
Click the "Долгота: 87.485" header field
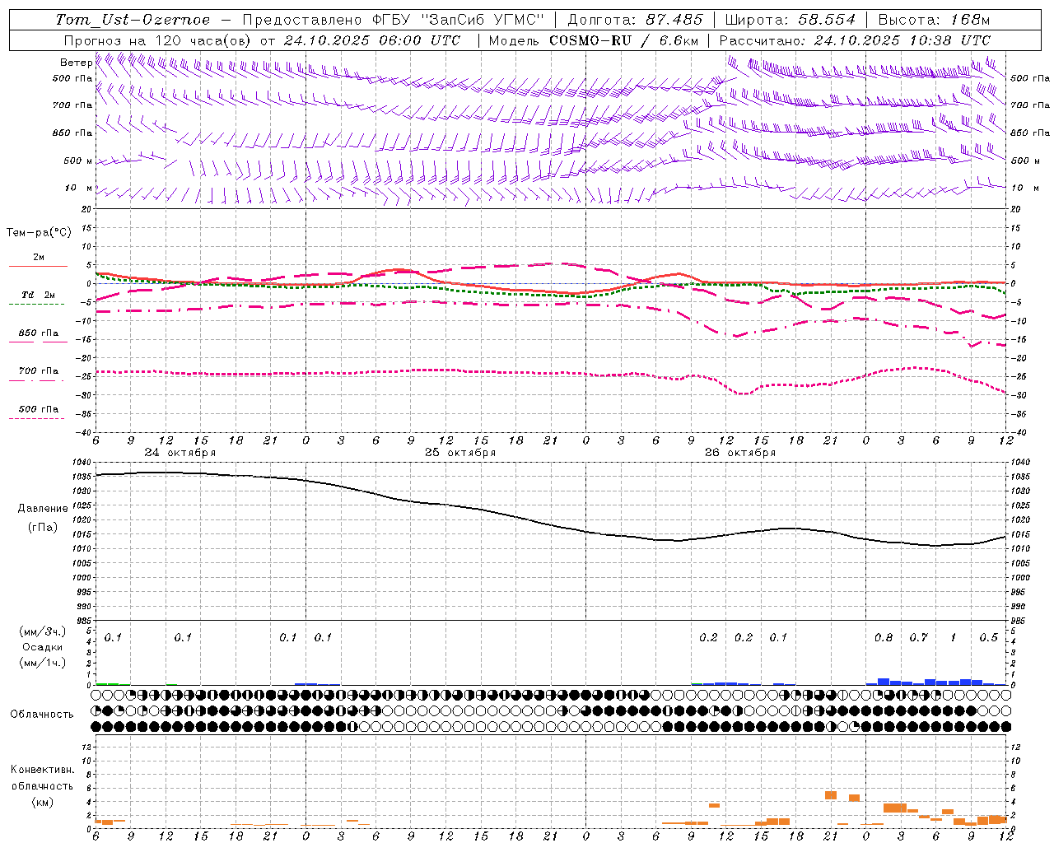click(x=636, y=20)
